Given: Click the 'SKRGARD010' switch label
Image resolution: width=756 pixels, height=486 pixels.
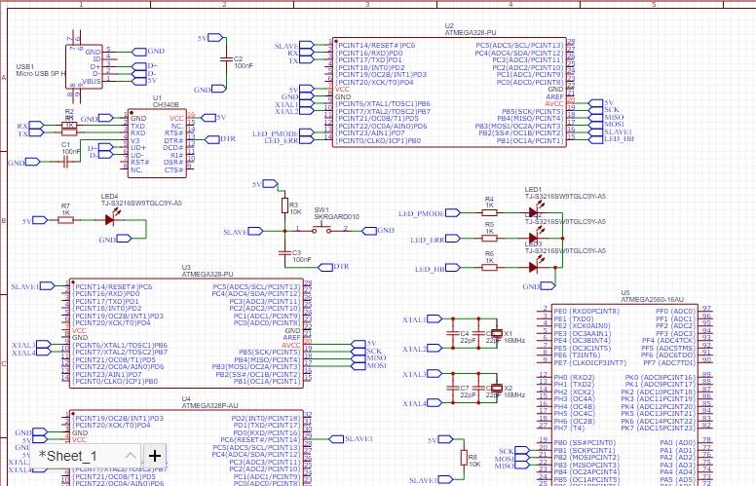Looking at the screenshot, I should pyautogui.click(x=336, y=217).
